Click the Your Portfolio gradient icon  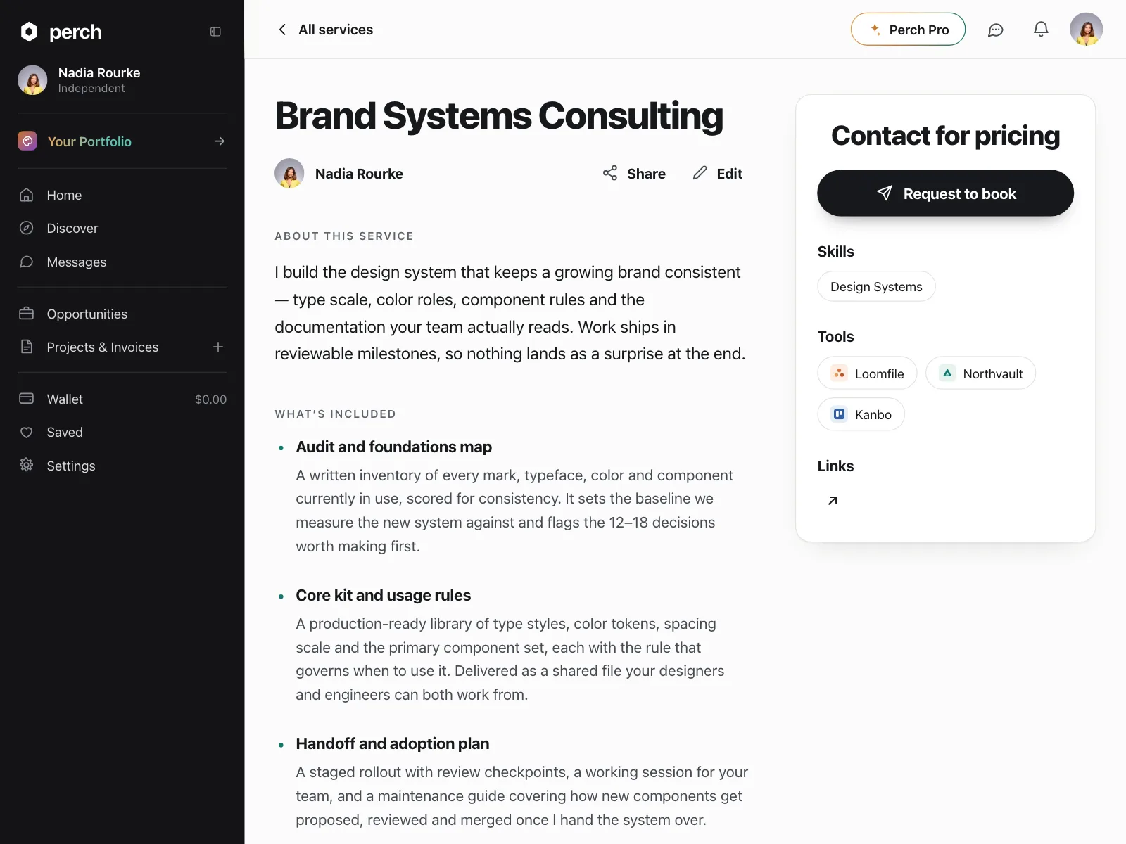[27, 141]
